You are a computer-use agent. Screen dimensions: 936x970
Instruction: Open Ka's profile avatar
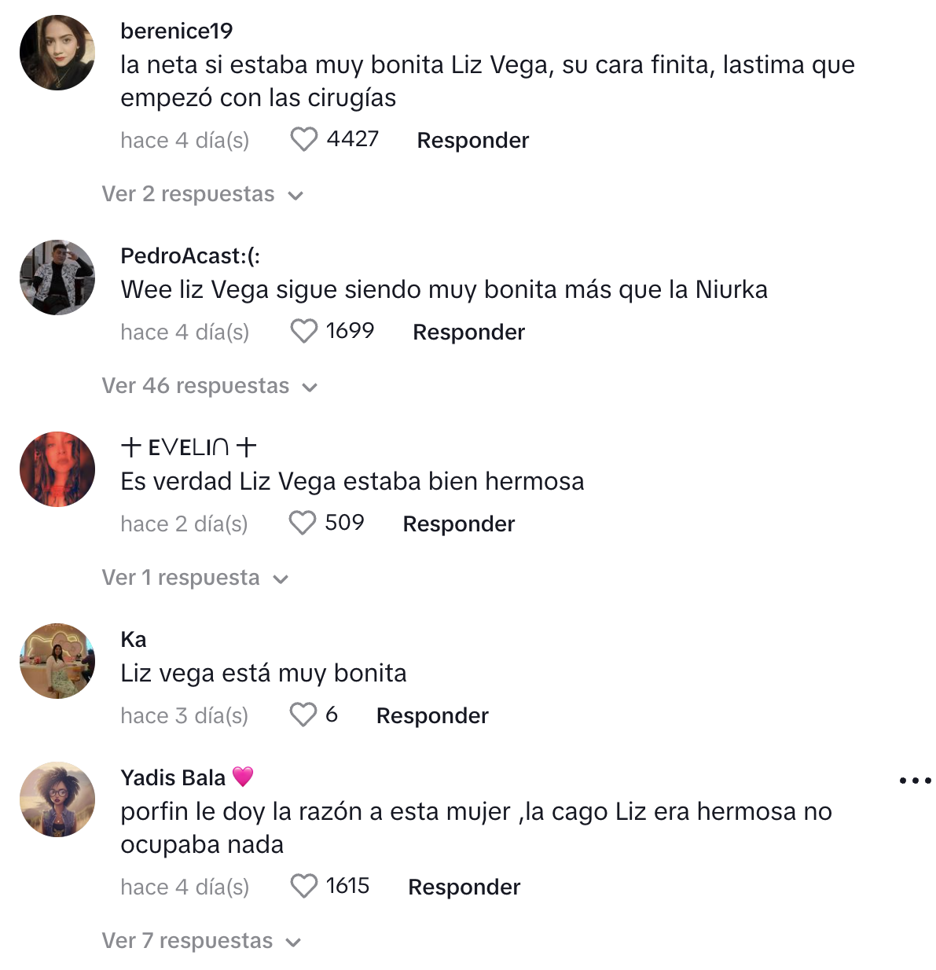click(x=57, y=661)
